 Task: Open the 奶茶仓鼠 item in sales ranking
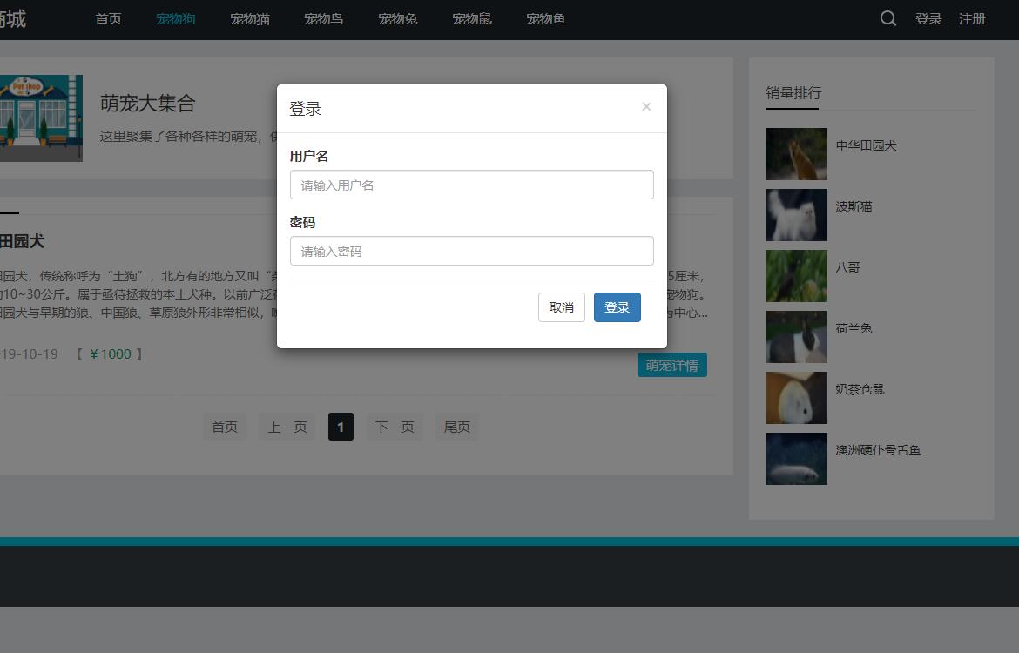point(796,398)
